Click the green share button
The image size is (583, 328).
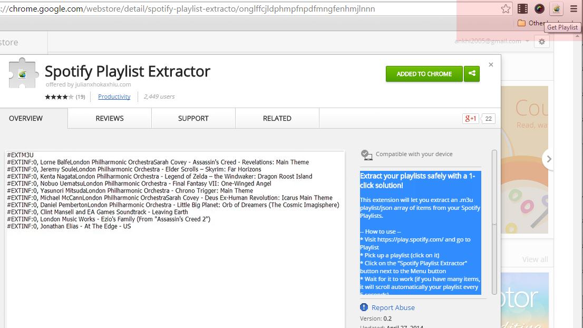tap(472, 74)
